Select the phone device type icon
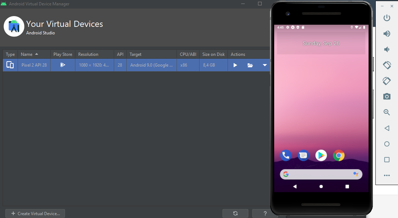 click(10, 65)
